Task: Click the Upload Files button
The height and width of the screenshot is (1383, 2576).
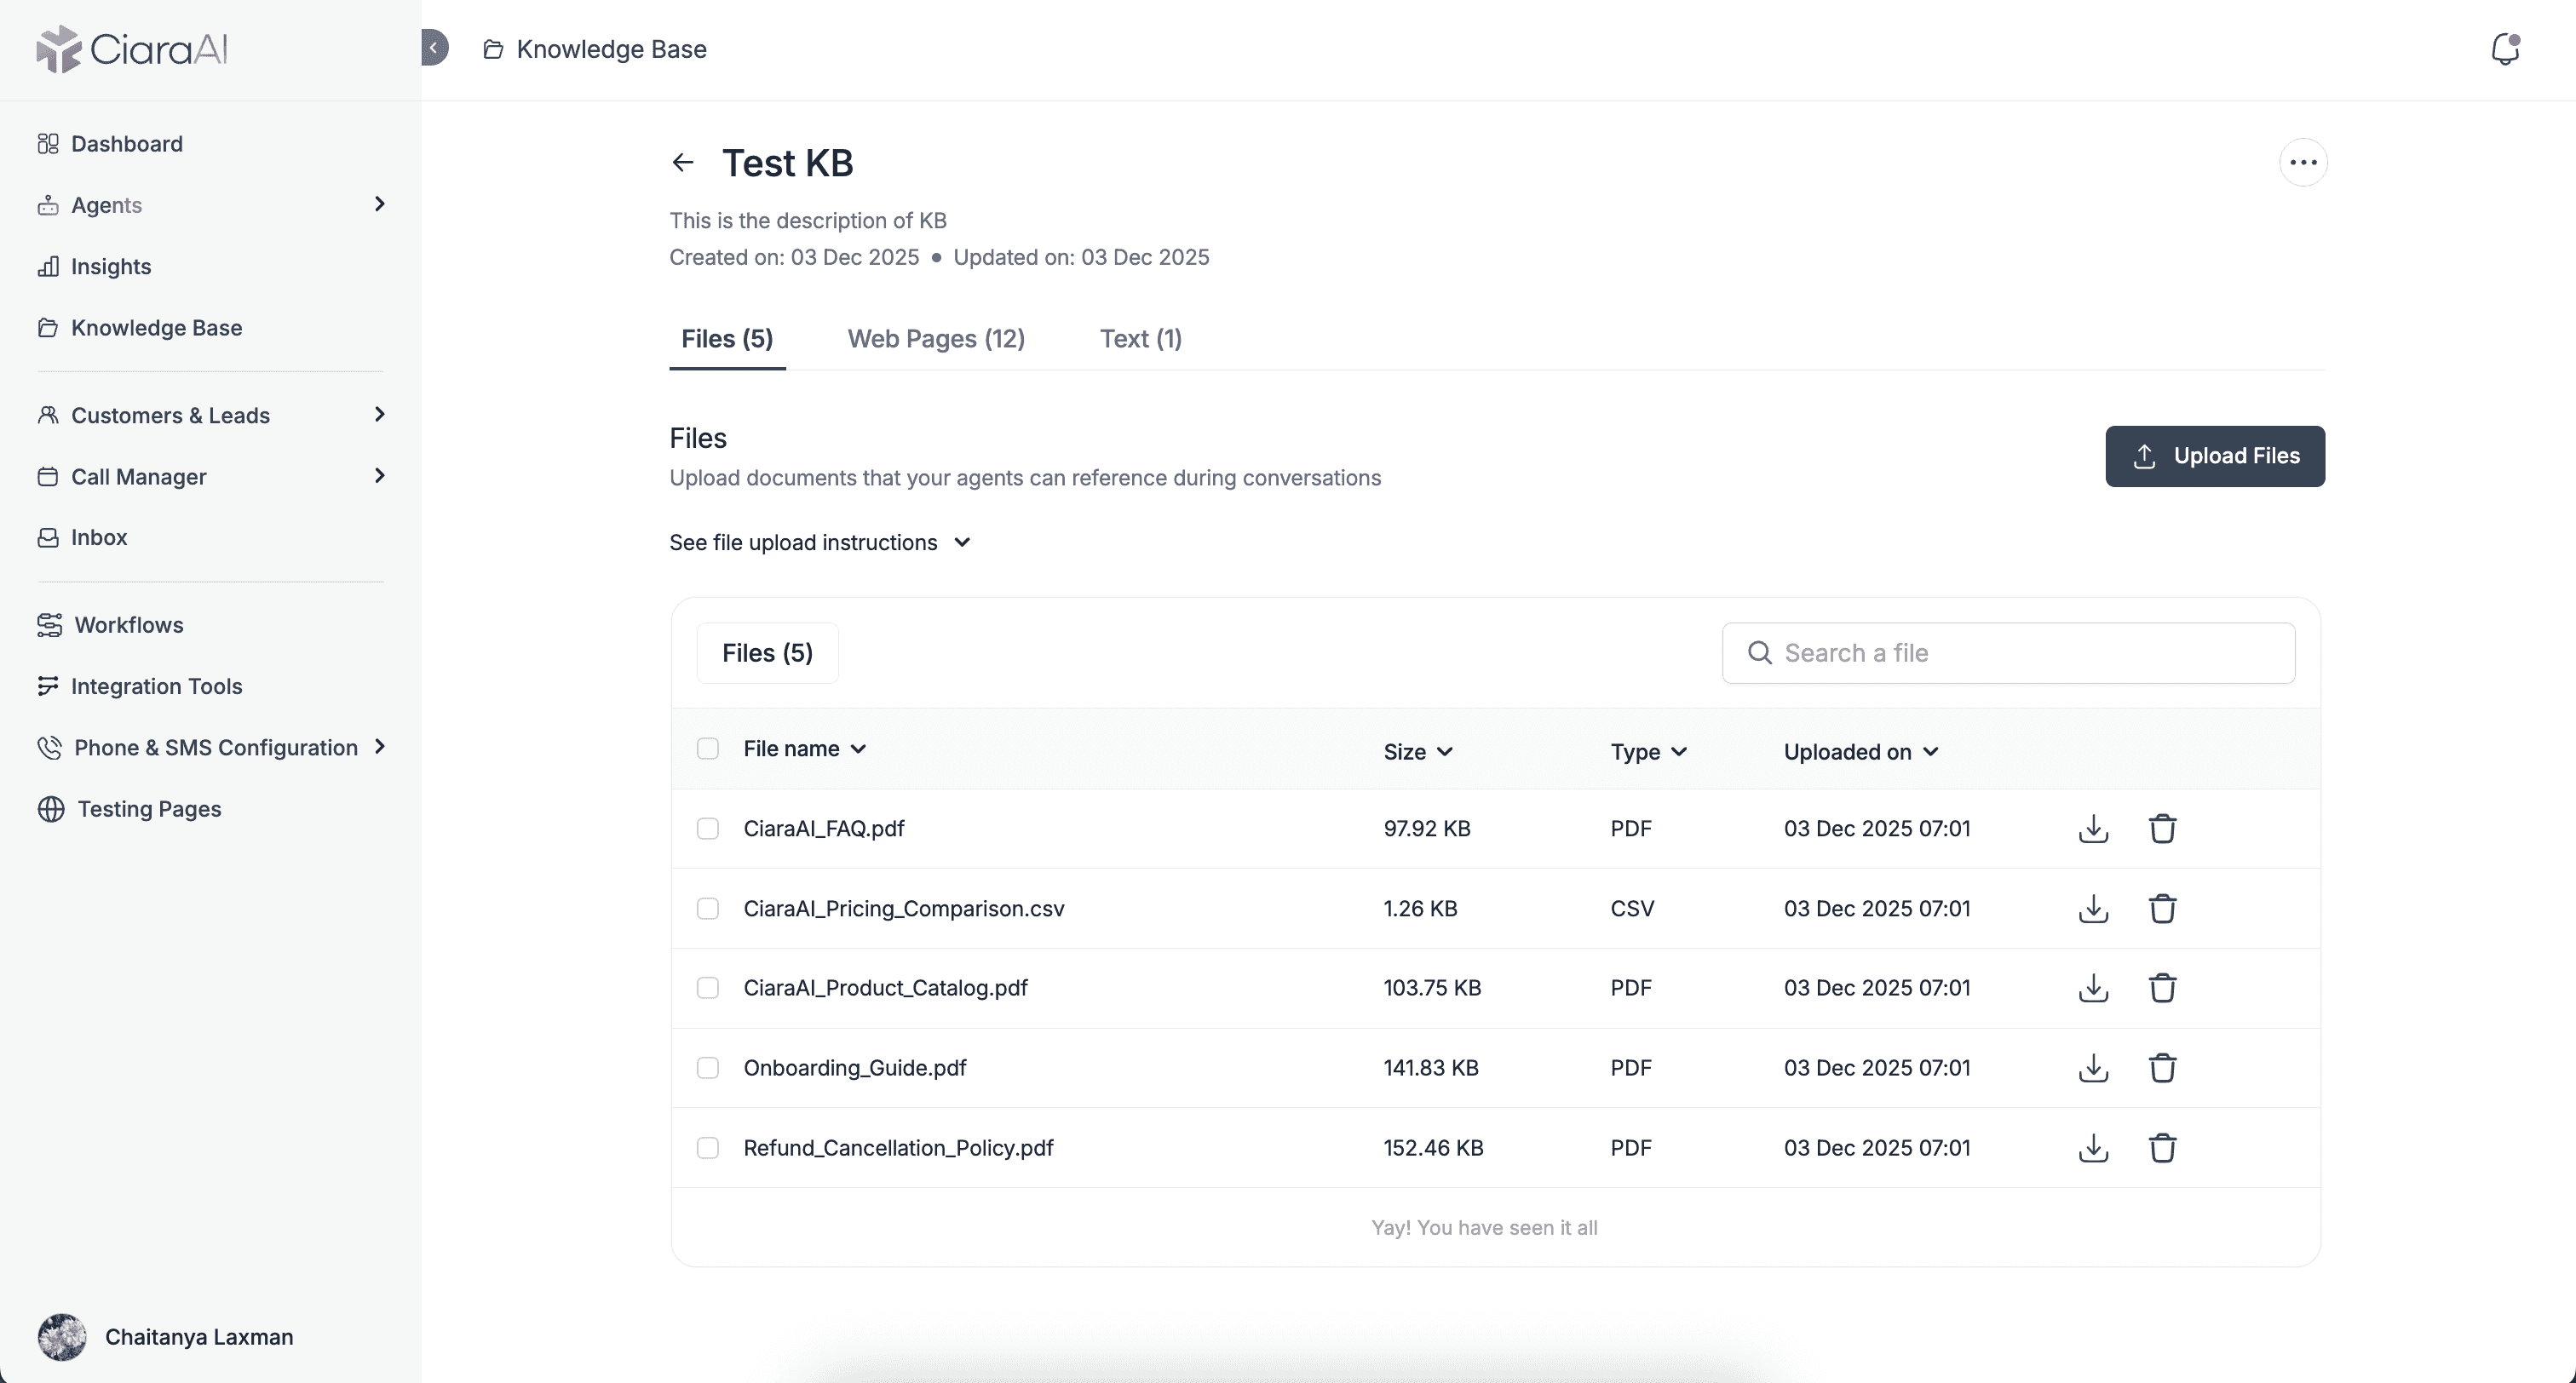Action: (2214, 456)
